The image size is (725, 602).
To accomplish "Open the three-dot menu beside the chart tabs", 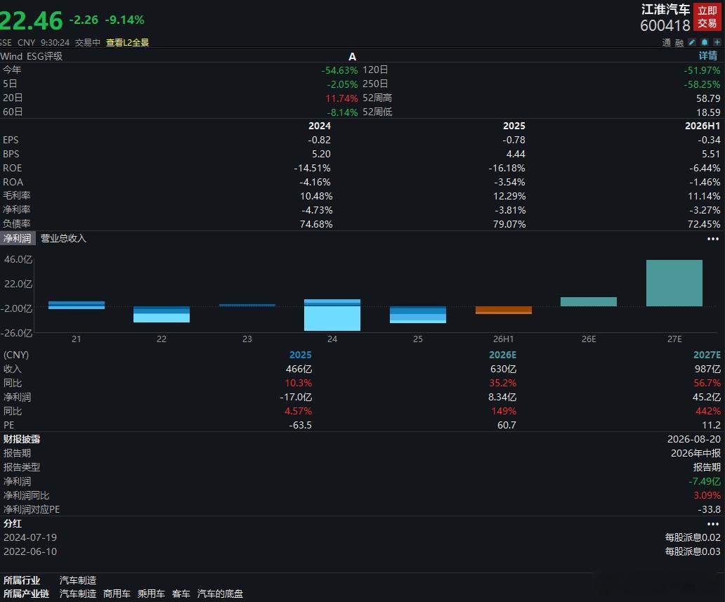I will click(x=712, y=239).
